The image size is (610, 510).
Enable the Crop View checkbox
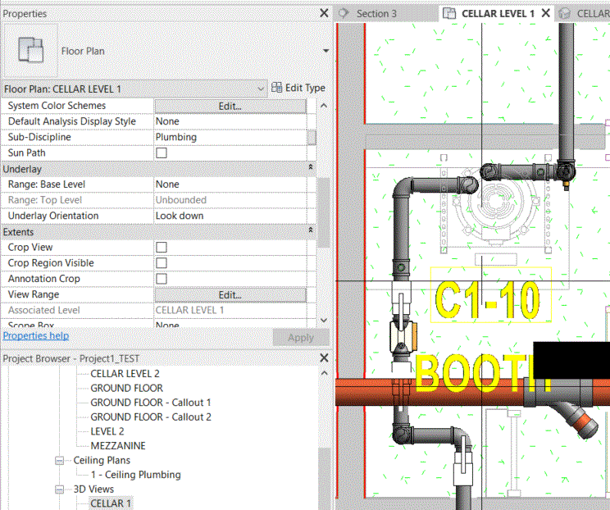click(162, 248)
